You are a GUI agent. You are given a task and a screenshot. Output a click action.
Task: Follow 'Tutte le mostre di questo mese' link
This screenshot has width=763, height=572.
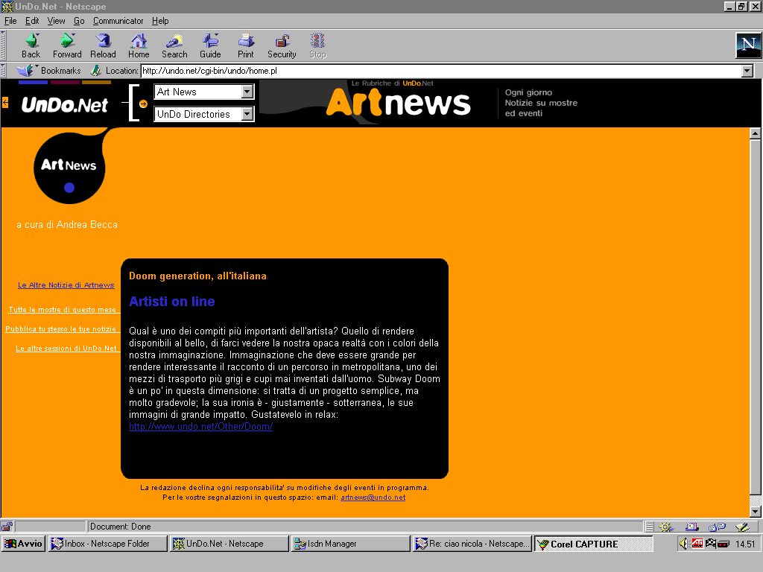pyautogui.click(x=63, y=309)
